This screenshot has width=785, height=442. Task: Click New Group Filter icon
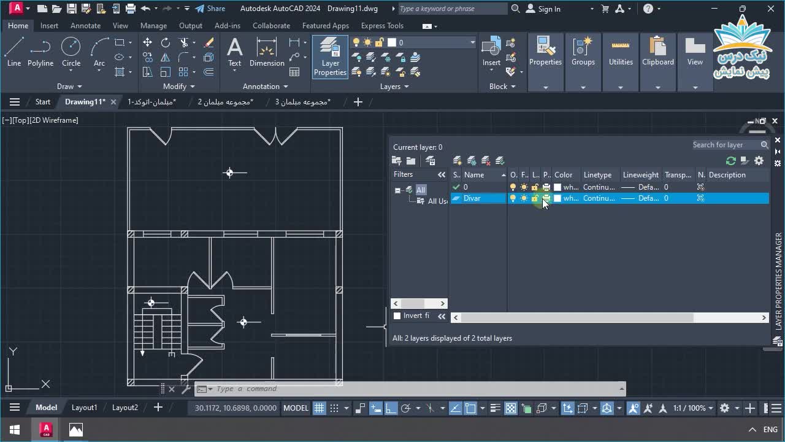(411, 161)
